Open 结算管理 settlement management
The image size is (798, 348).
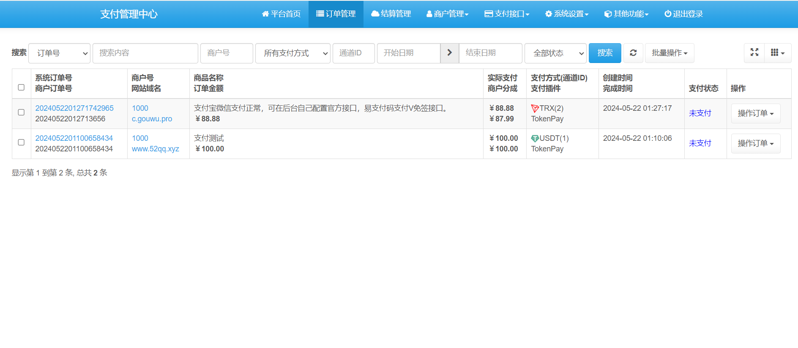tap(391, 14)
